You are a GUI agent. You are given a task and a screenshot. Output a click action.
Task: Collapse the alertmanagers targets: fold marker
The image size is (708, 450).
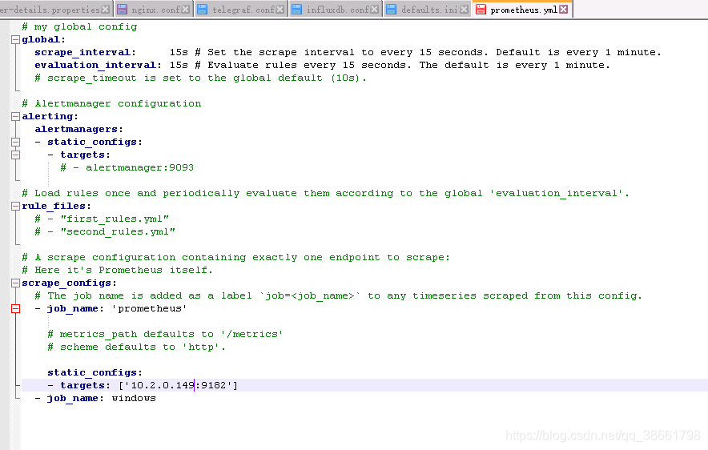15,155
